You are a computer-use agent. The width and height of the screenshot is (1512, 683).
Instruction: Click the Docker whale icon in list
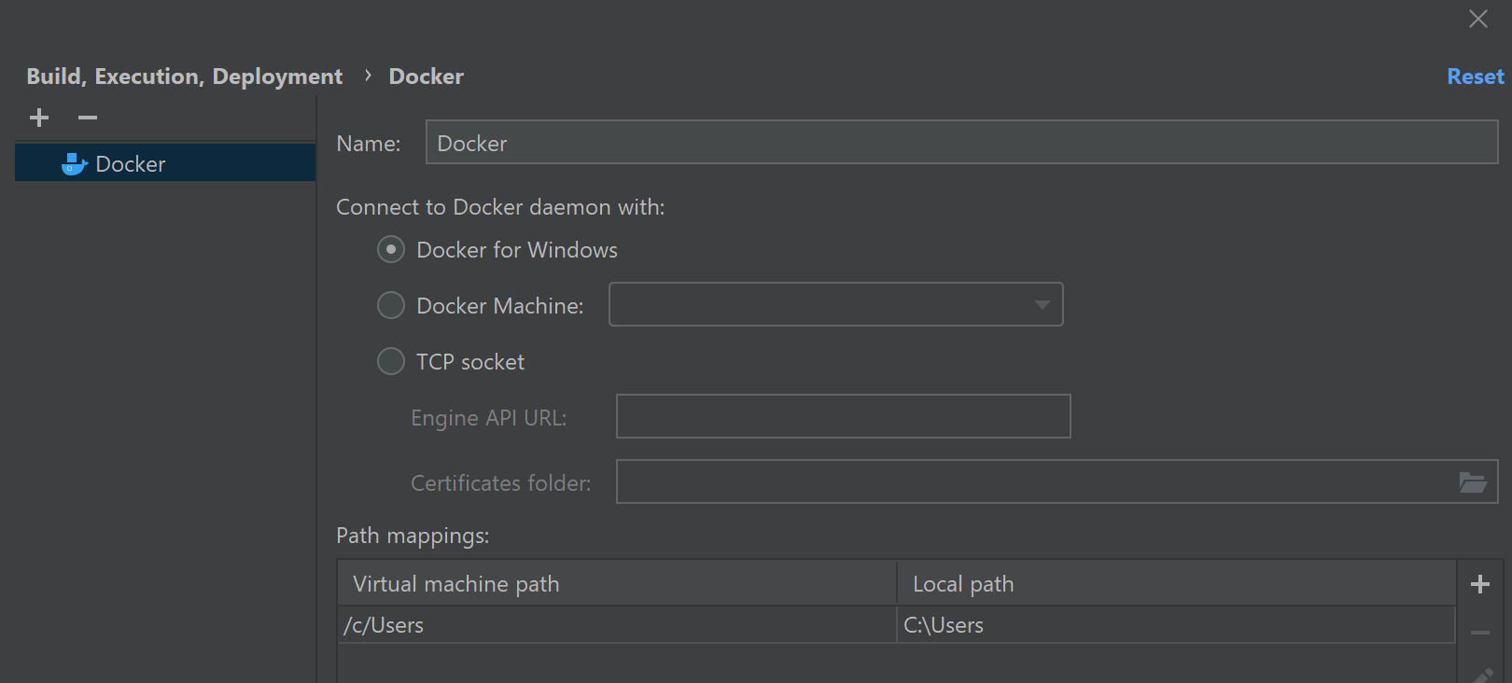(74, 164)
